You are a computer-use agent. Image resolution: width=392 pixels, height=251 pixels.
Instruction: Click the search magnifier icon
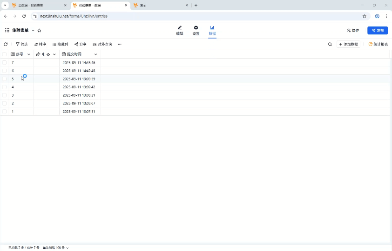(x=330, y=44)
